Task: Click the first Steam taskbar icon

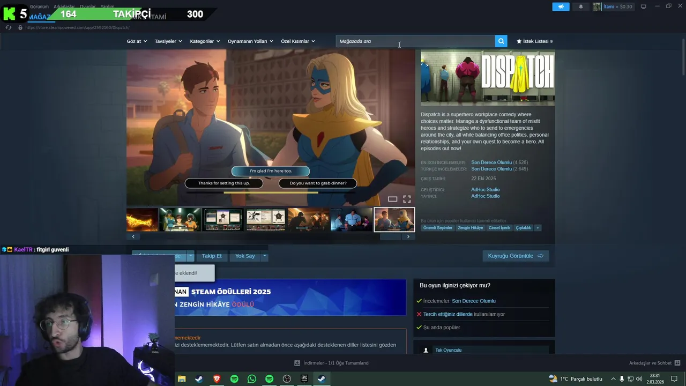Action: tap(199, 379)
